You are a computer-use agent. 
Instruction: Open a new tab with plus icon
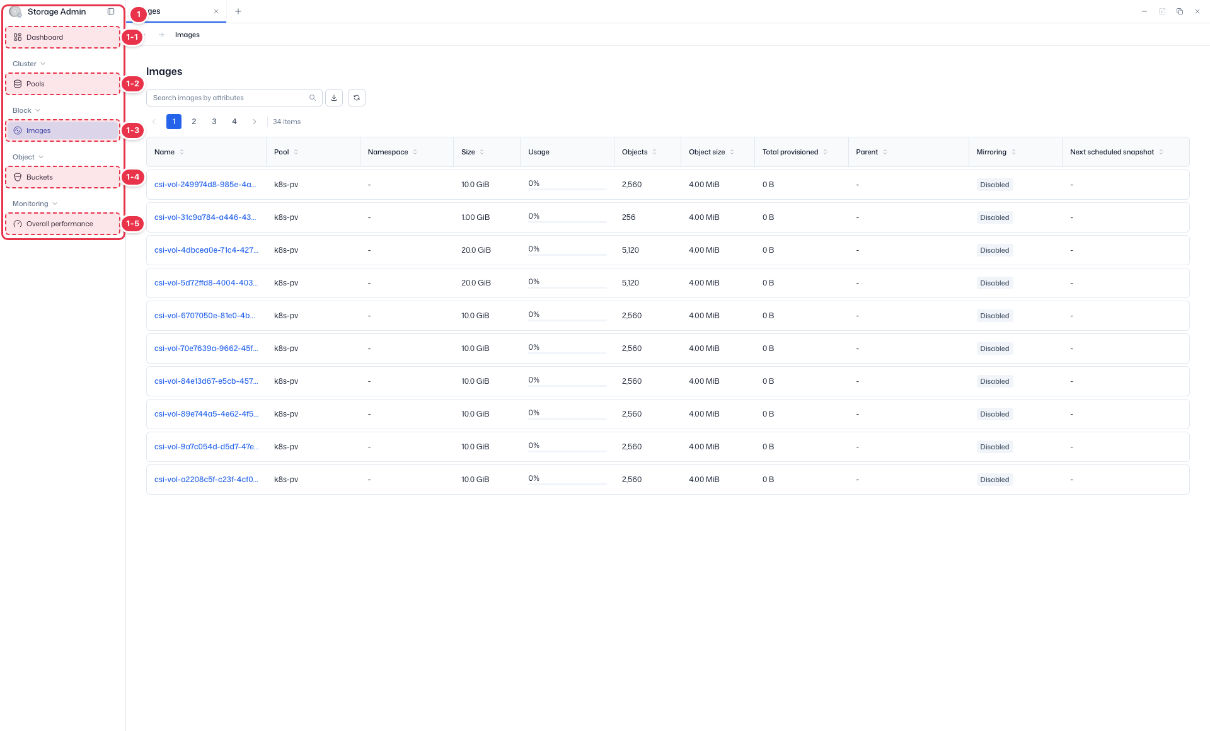coord(238,11)
